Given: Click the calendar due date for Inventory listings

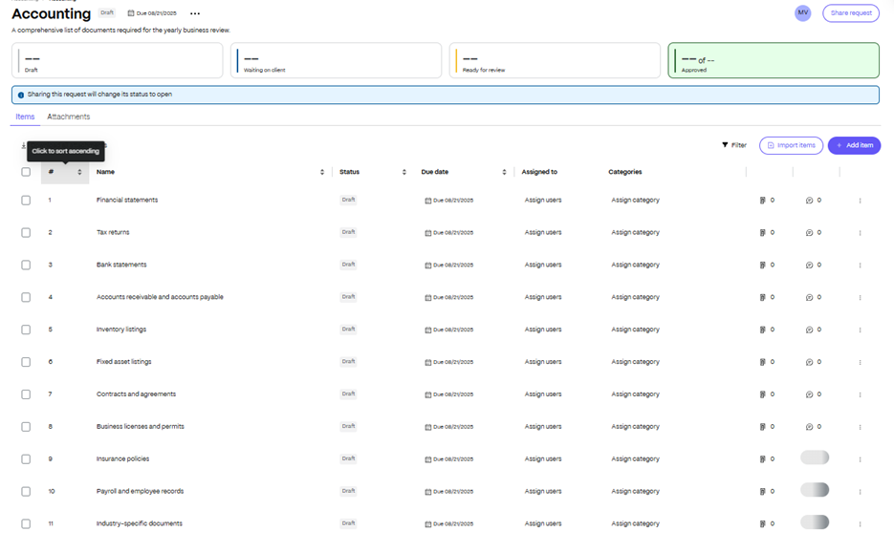Looking at the screenshot, I should coord(449,330).
